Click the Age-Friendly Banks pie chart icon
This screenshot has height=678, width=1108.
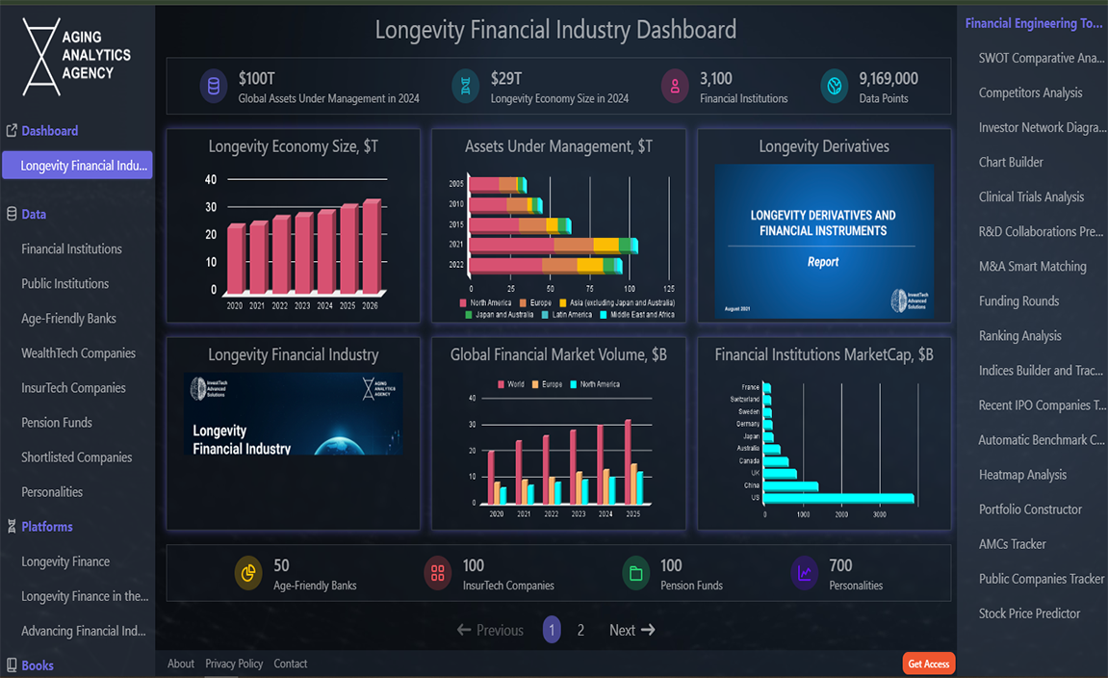pyautogui.click(x=248, y=574)
